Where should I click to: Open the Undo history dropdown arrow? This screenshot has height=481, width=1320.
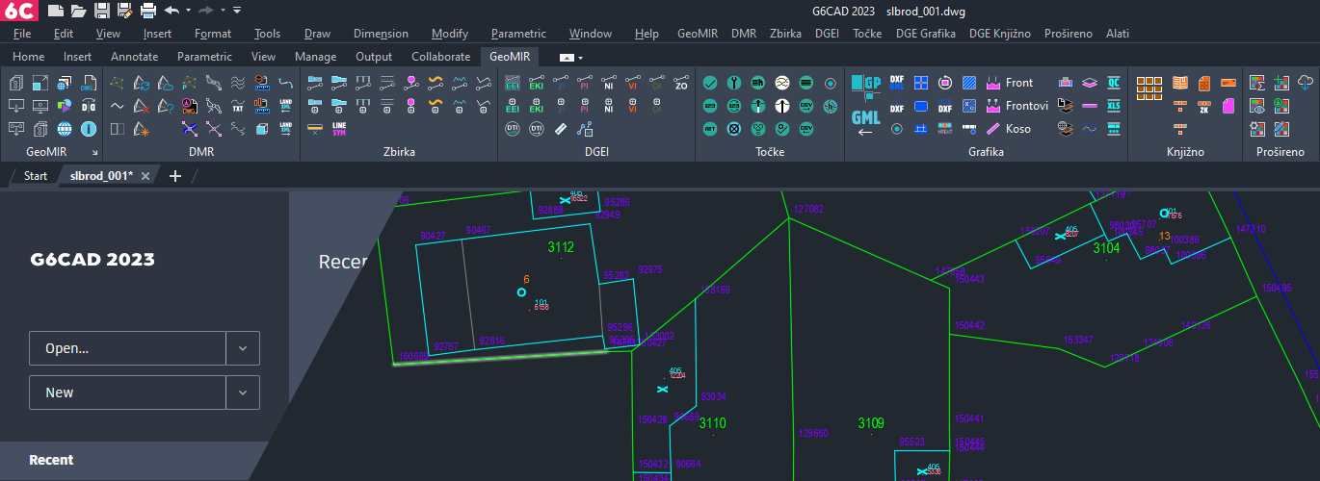click(x=188, y=11)
